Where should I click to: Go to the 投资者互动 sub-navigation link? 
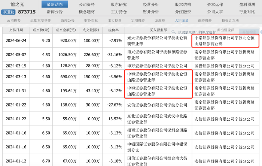click(x=230, y=20)
